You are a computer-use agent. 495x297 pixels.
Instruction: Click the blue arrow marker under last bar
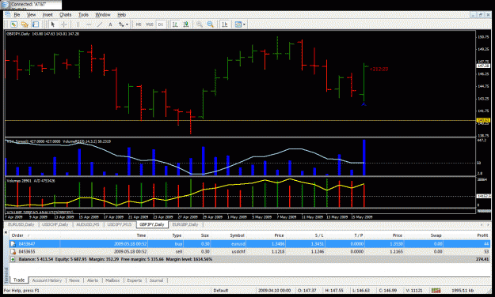364,103
